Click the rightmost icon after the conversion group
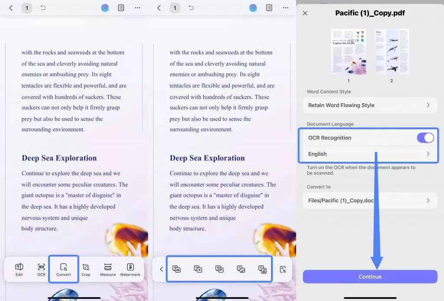Screen dimensions: 444x301 (x=283, y=269)
